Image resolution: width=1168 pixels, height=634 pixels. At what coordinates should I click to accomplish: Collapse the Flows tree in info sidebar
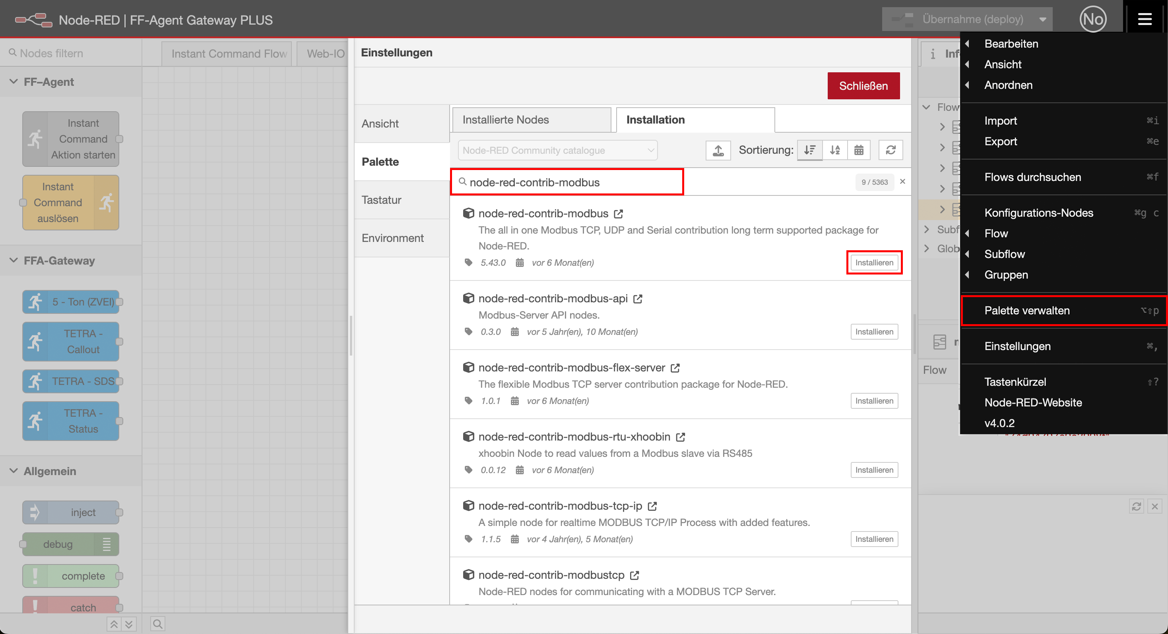(927, 107)
